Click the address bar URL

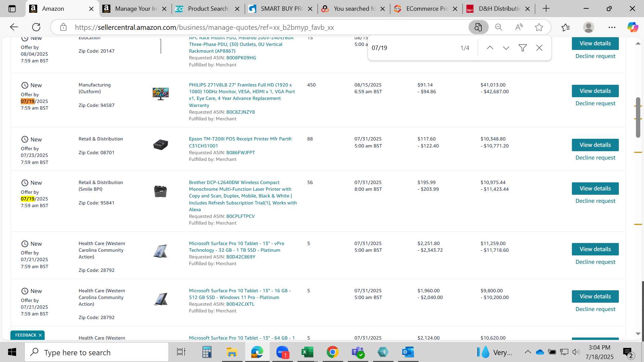(204, 27)
